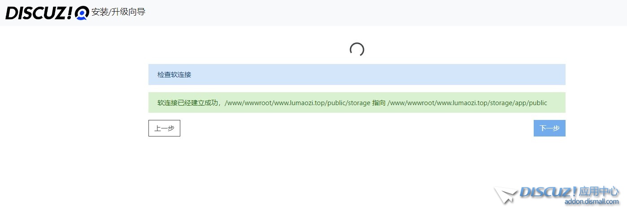Click the blue Q magnifier icon
The width and height of the screenshot is (627, 213).
(x=82, y=13)
